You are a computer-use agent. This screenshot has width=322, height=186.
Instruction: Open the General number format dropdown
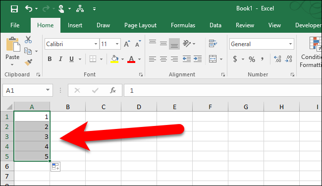tap(290, 44)
